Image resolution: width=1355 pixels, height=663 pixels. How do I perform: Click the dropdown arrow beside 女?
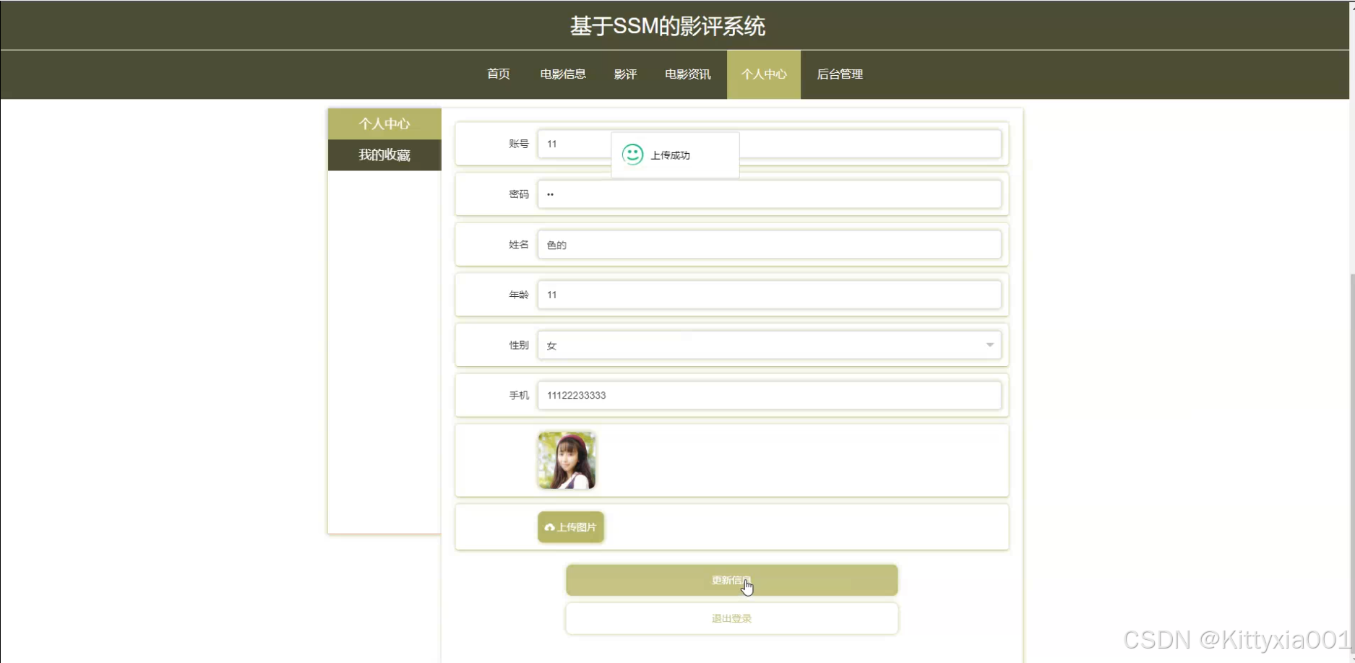989,345
